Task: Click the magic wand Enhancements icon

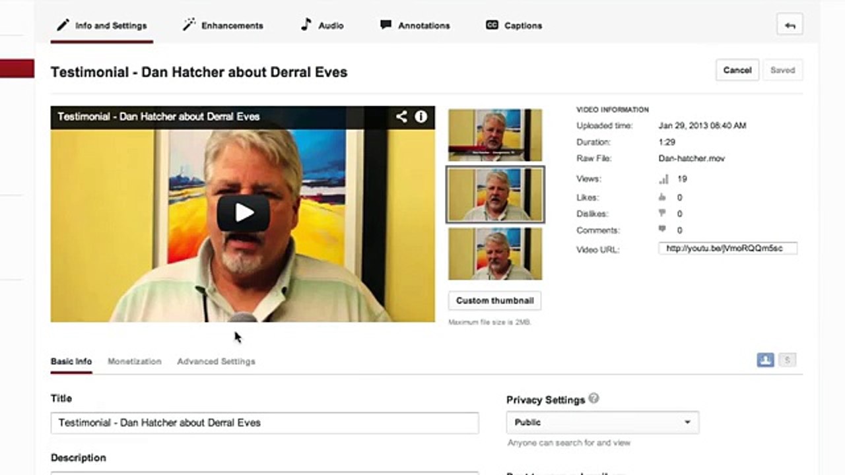Action: pyautogui.click(x=189, y=25)
